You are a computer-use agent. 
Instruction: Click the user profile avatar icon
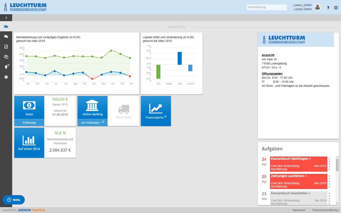[x=317, y=7]
